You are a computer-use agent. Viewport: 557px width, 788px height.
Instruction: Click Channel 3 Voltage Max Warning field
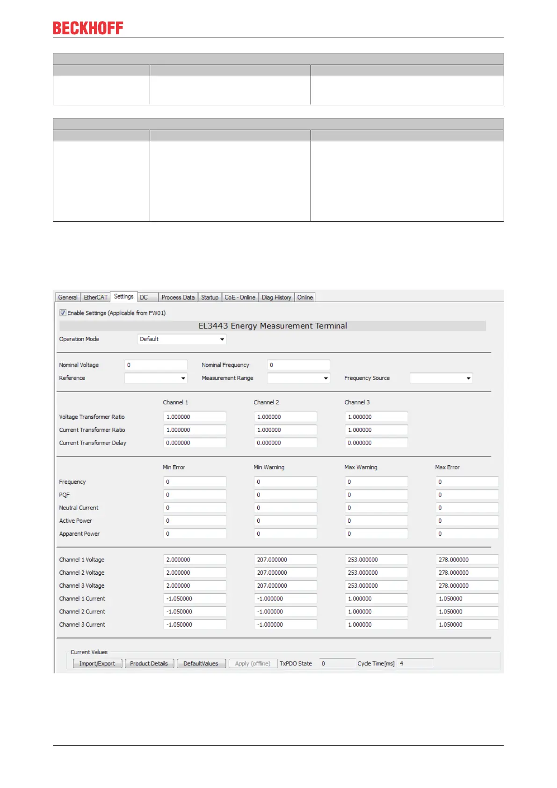(376, 586)
